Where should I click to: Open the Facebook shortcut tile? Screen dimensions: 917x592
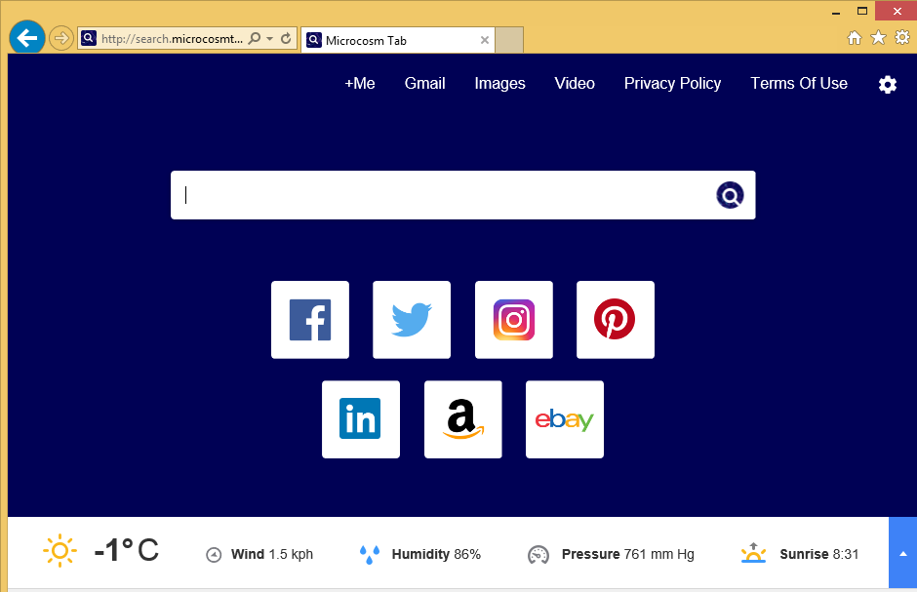pyautogui.click(x=310, y=320)
